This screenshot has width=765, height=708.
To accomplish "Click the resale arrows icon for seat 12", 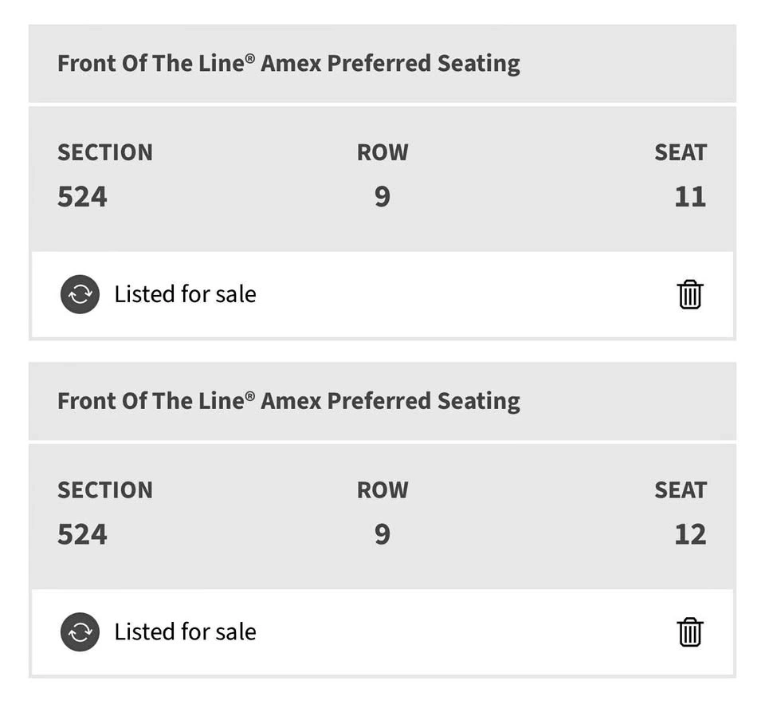I will point(80,632).
